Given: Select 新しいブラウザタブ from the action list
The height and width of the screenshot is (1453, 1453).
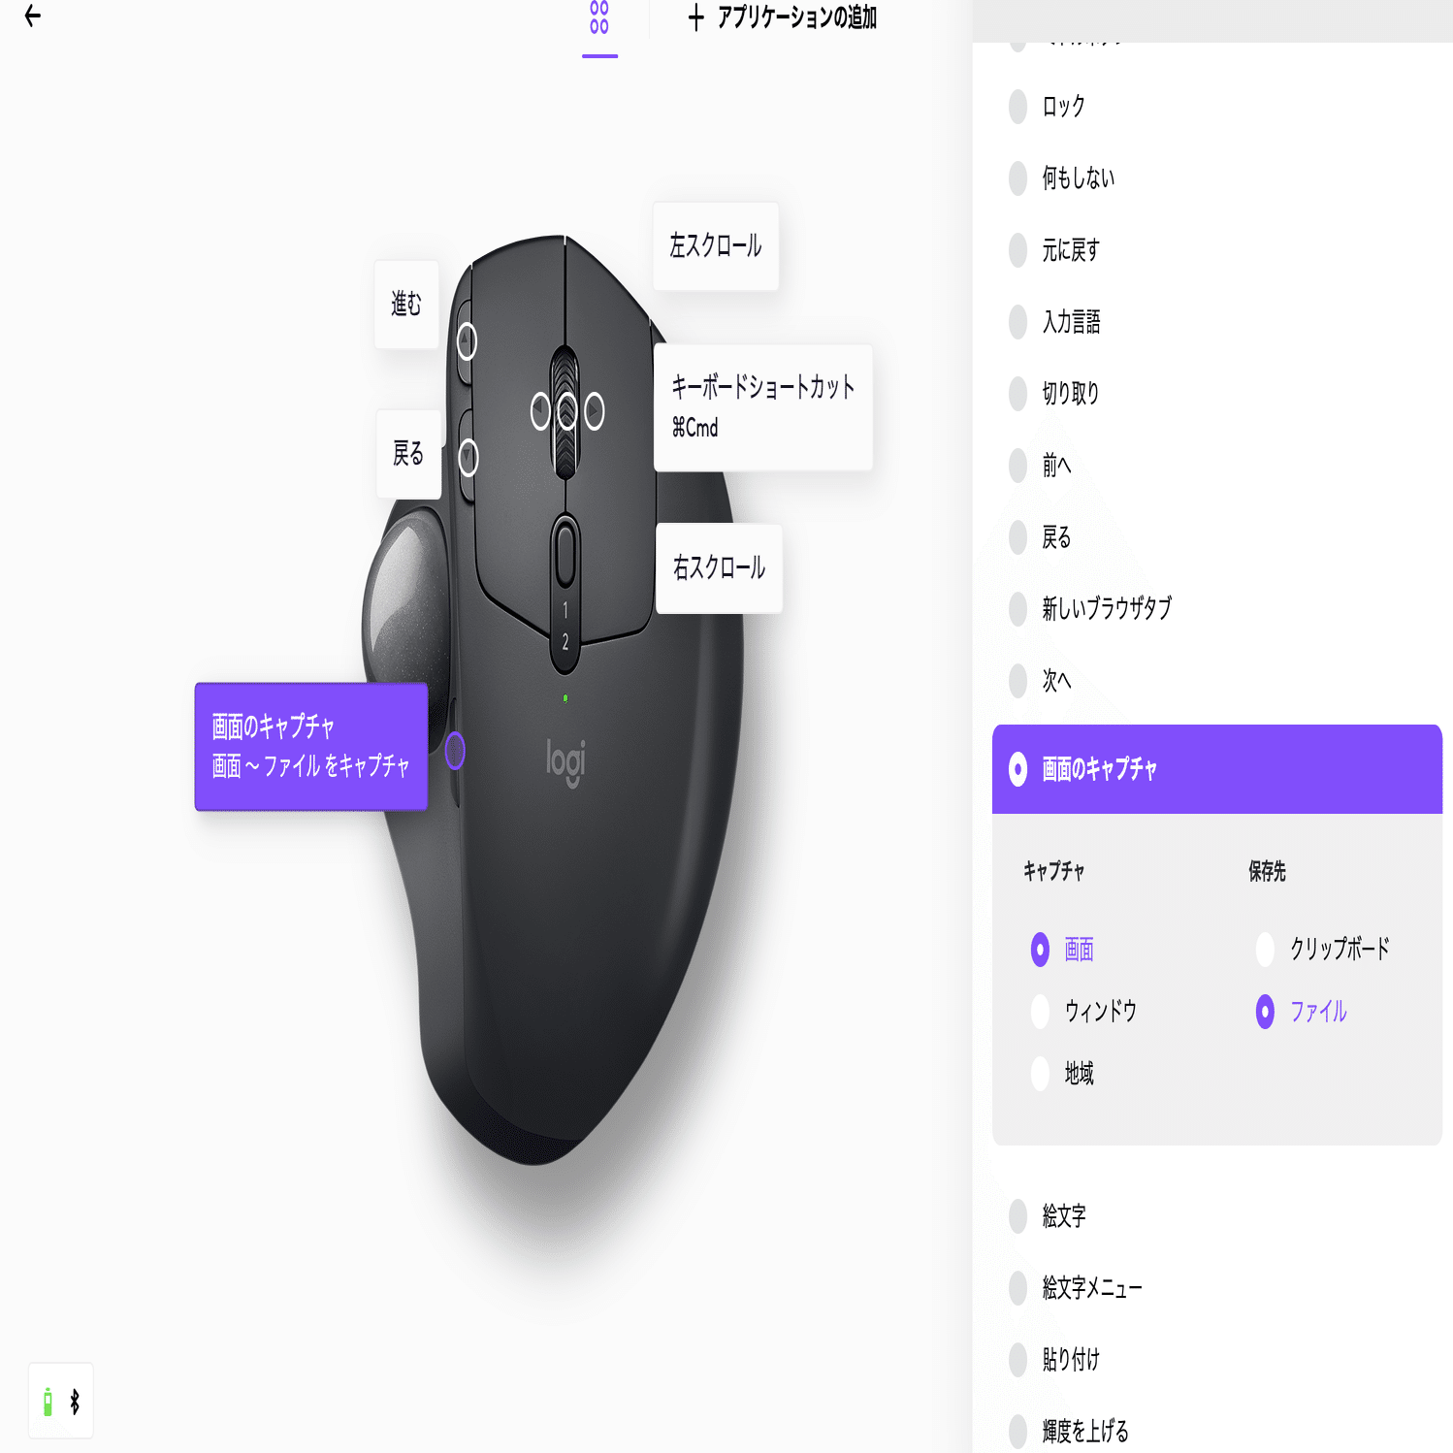Looking at the screenshot, I should coord(1091,609).
